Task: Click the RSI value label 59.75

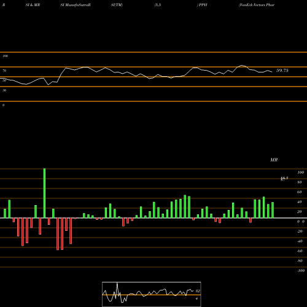Action: 282,71
